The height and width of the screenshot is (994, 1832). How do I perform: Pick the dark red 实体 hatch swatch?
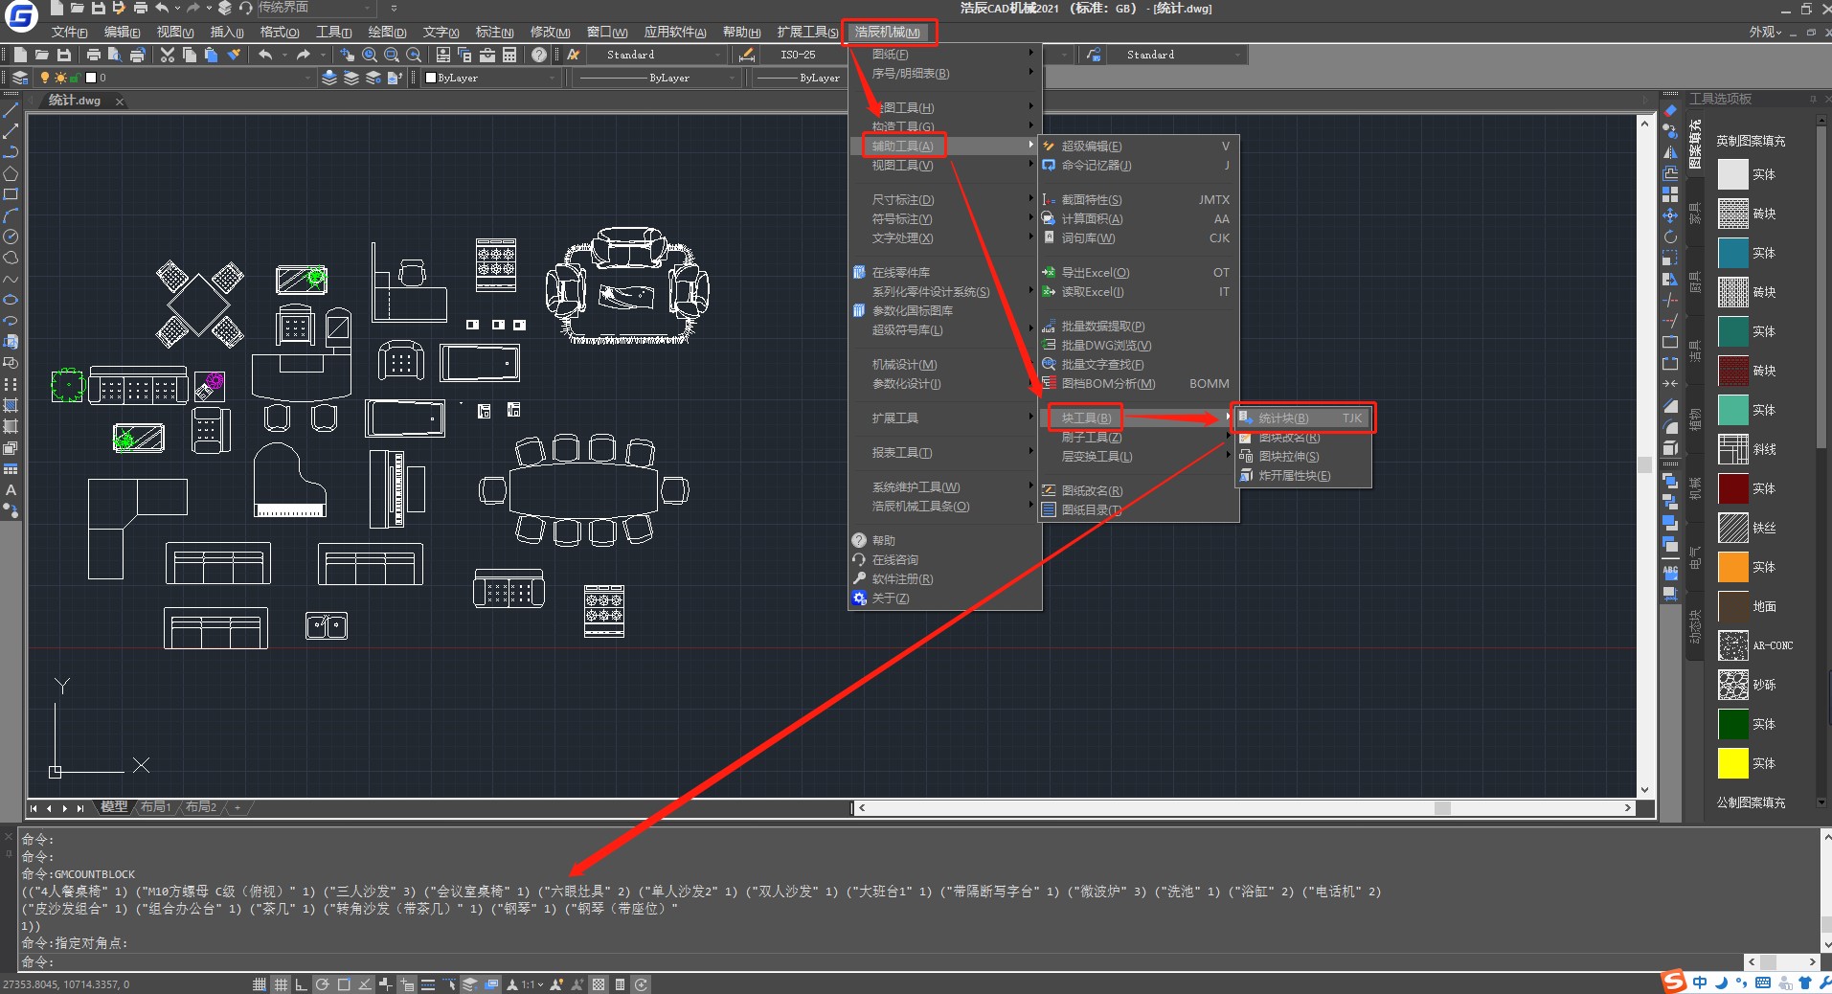point(1733,488)
